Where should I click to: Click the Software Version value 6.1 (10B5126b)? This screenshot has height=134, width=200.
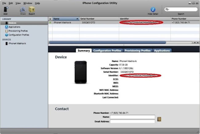126,68
